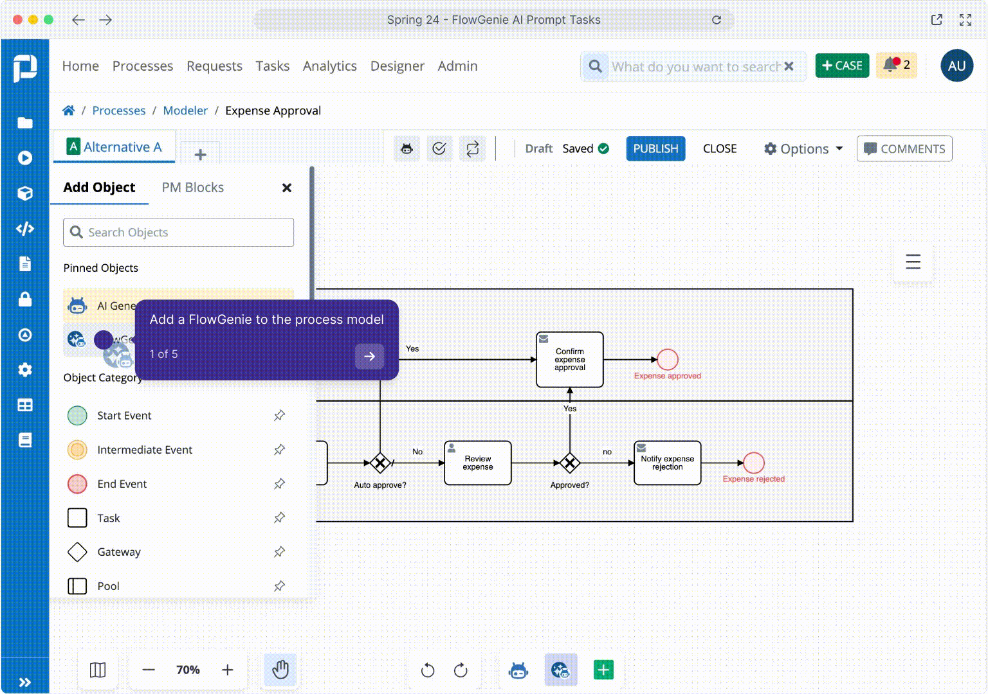Click the Modeler breadcrumb link

pos(185,111)
